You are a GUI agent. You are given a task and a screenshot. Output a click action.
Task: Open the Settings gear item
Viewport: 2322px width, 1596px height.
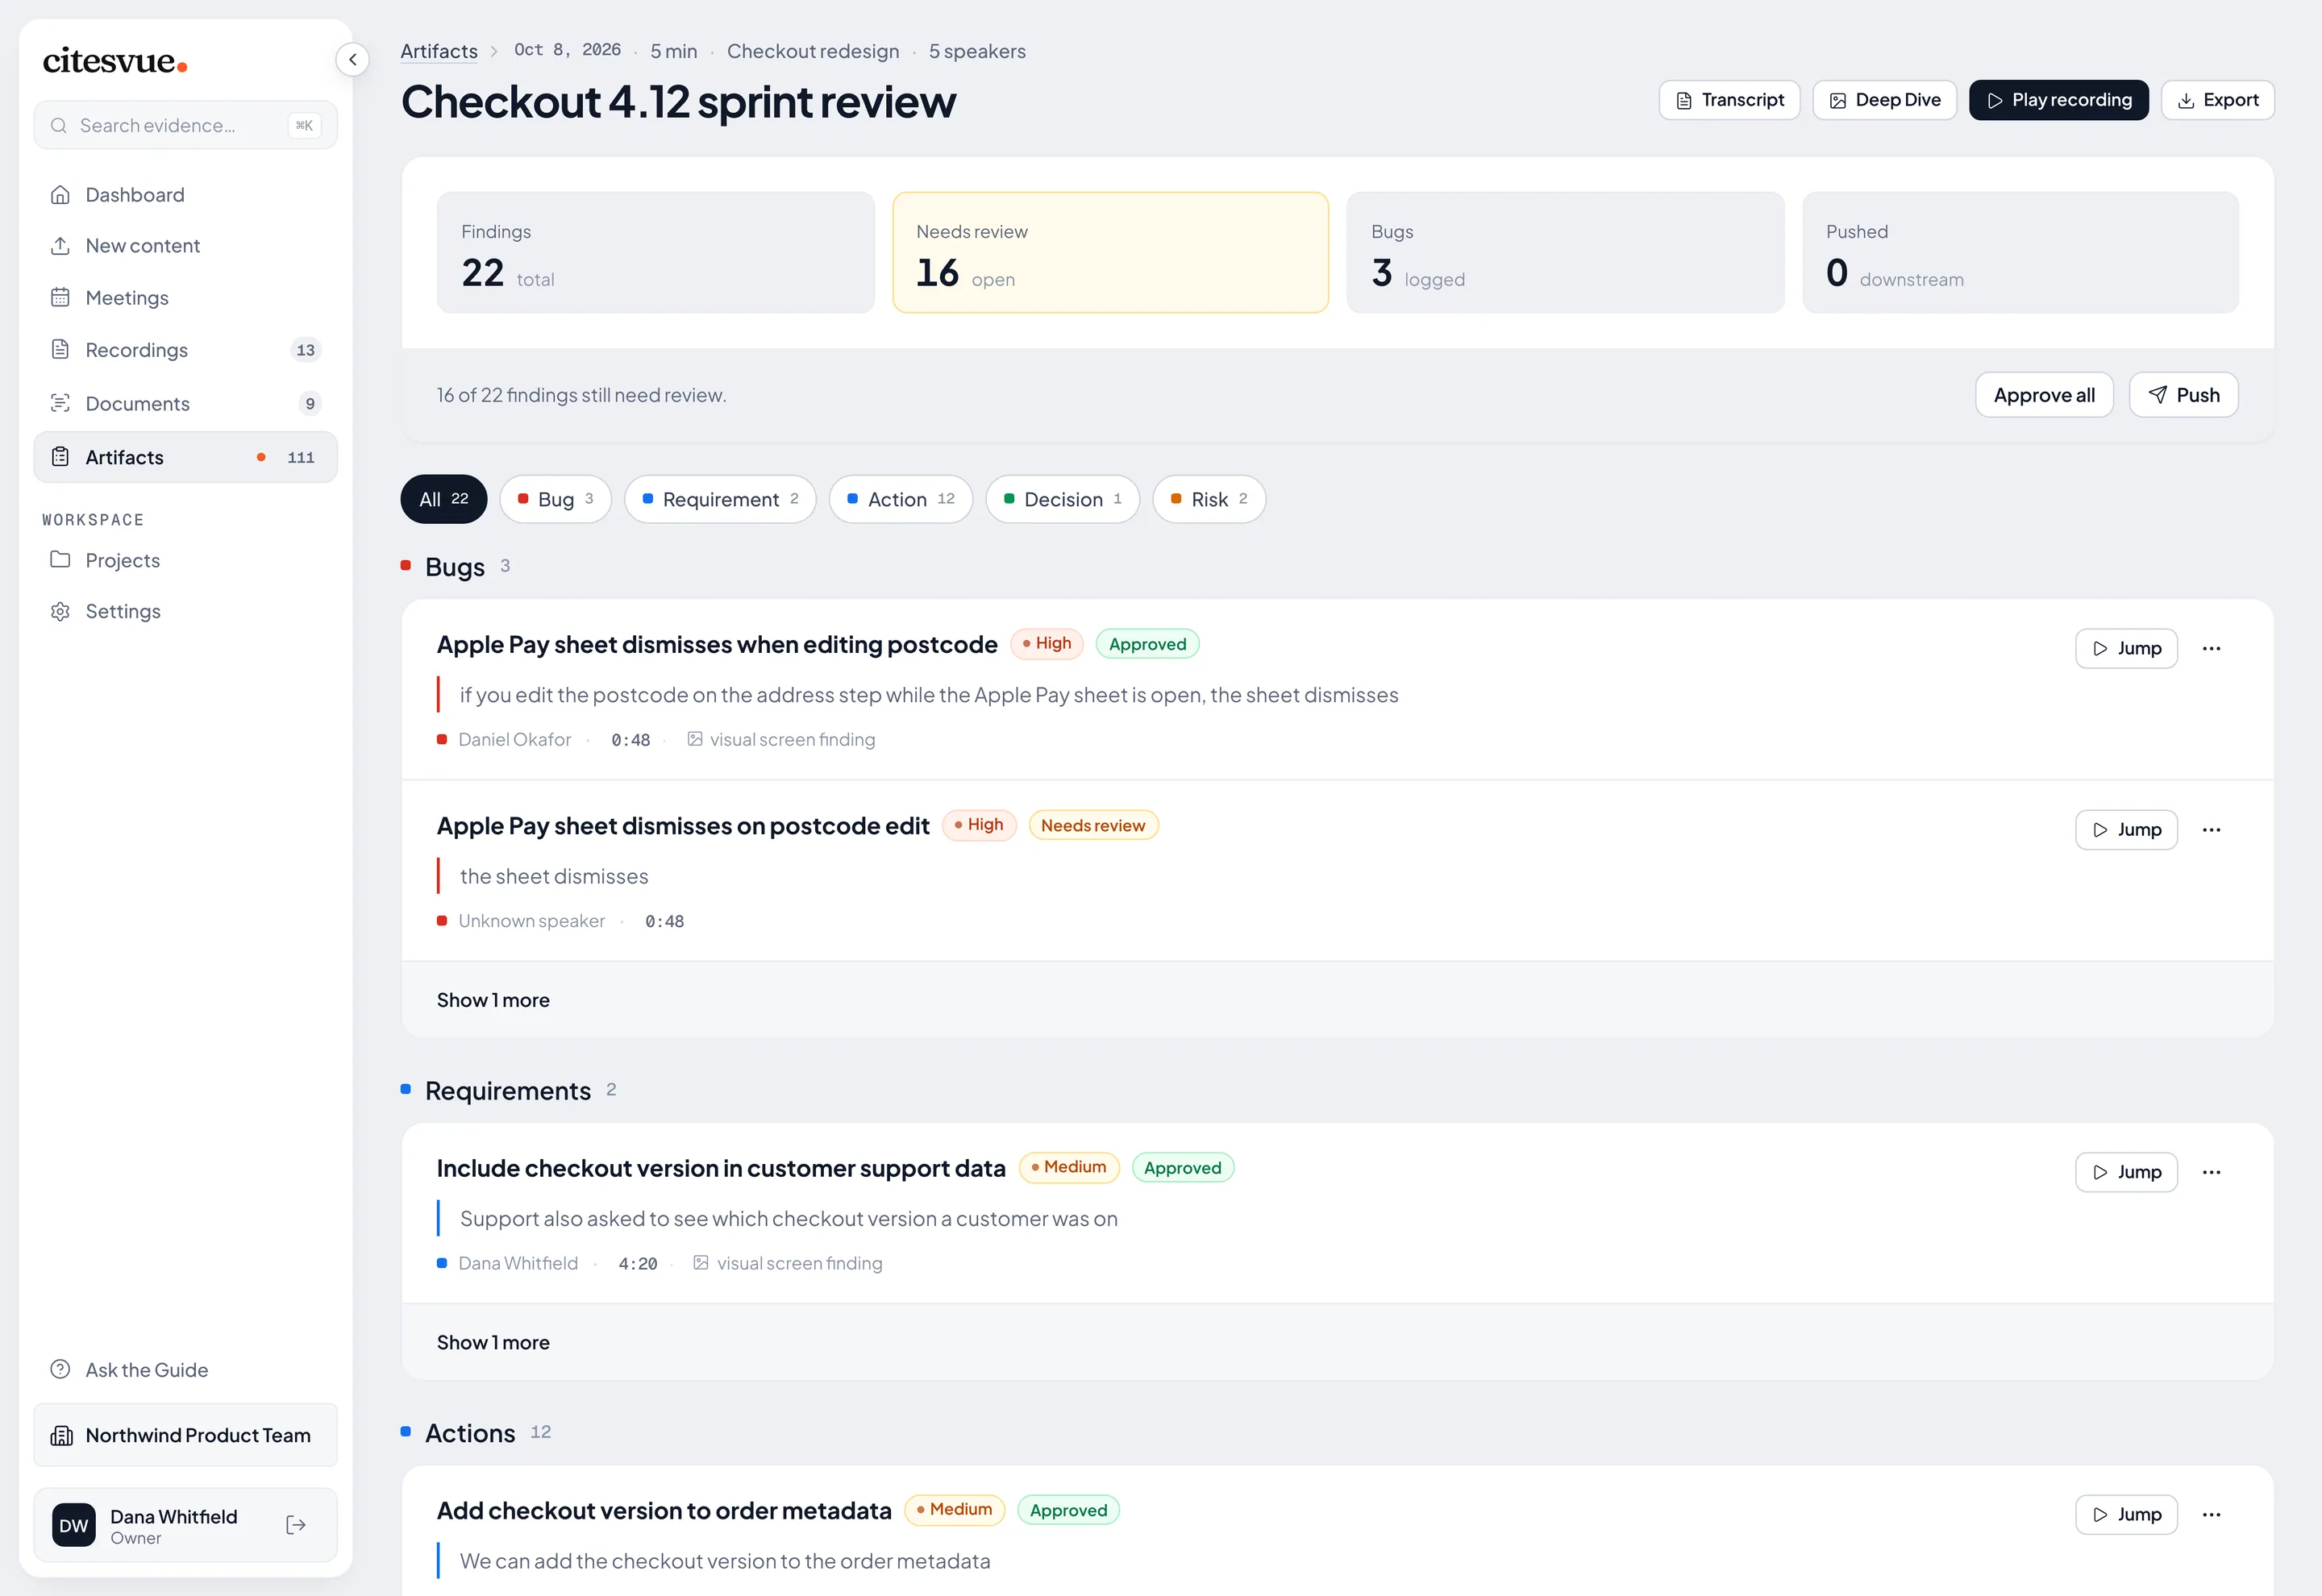[185, 611]
